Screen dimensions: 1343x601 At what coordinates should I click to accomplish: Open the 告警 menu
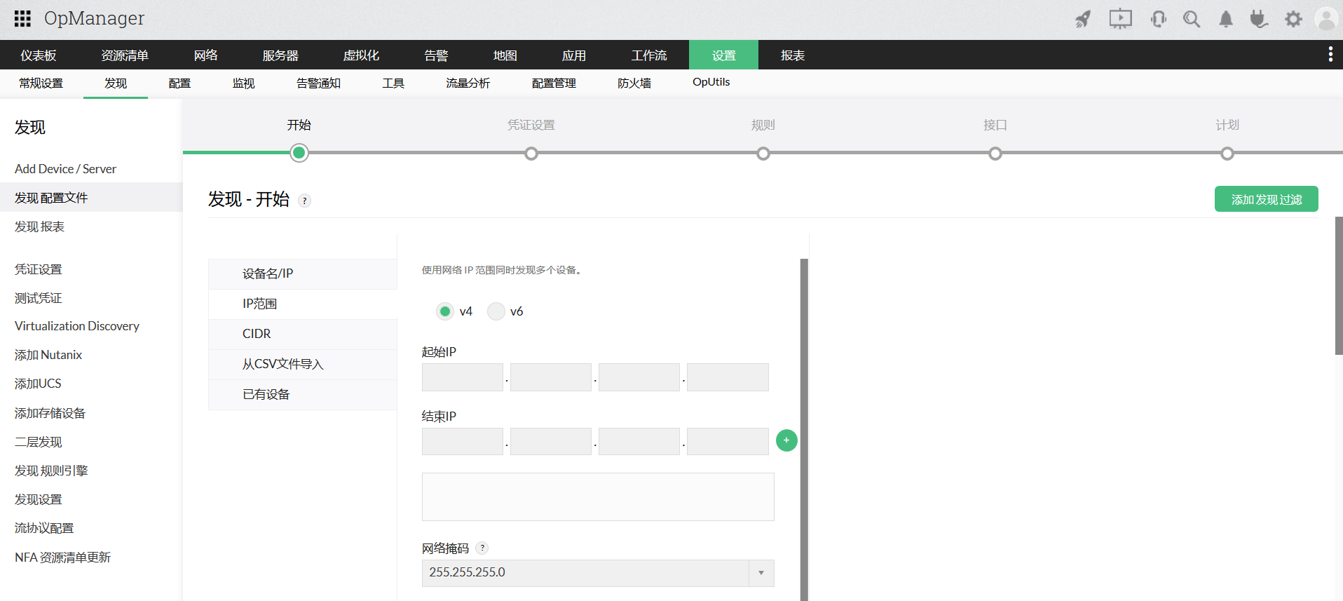pos(436,55)
